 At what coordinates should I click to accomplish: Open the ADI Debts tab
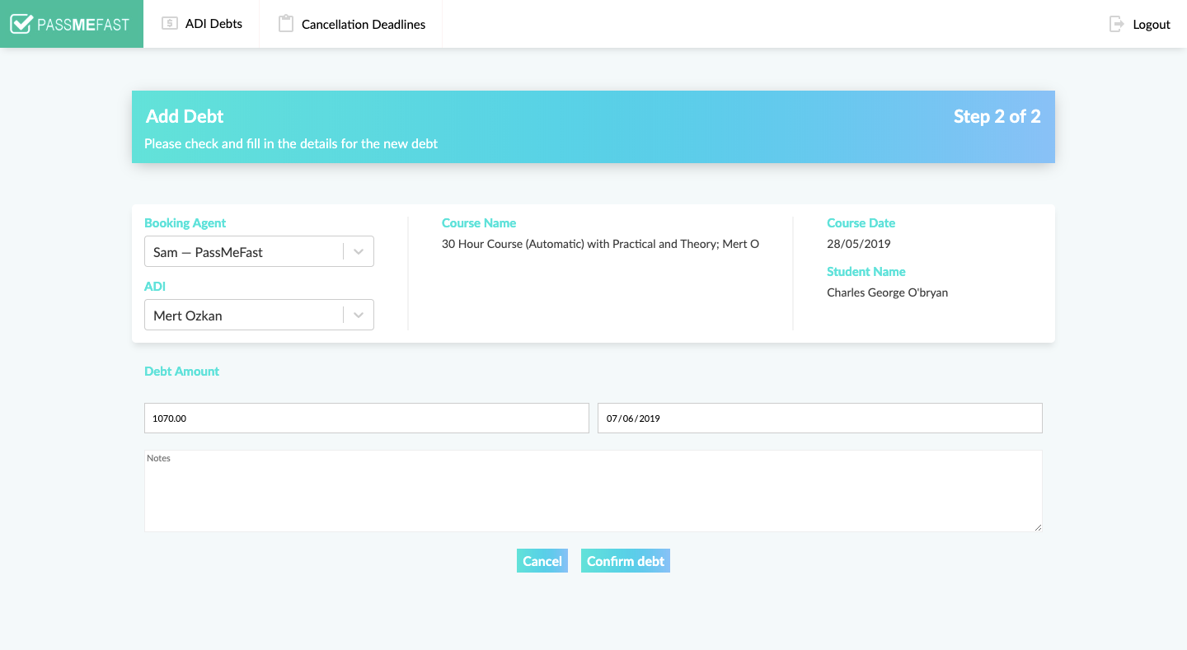point(202,24)
